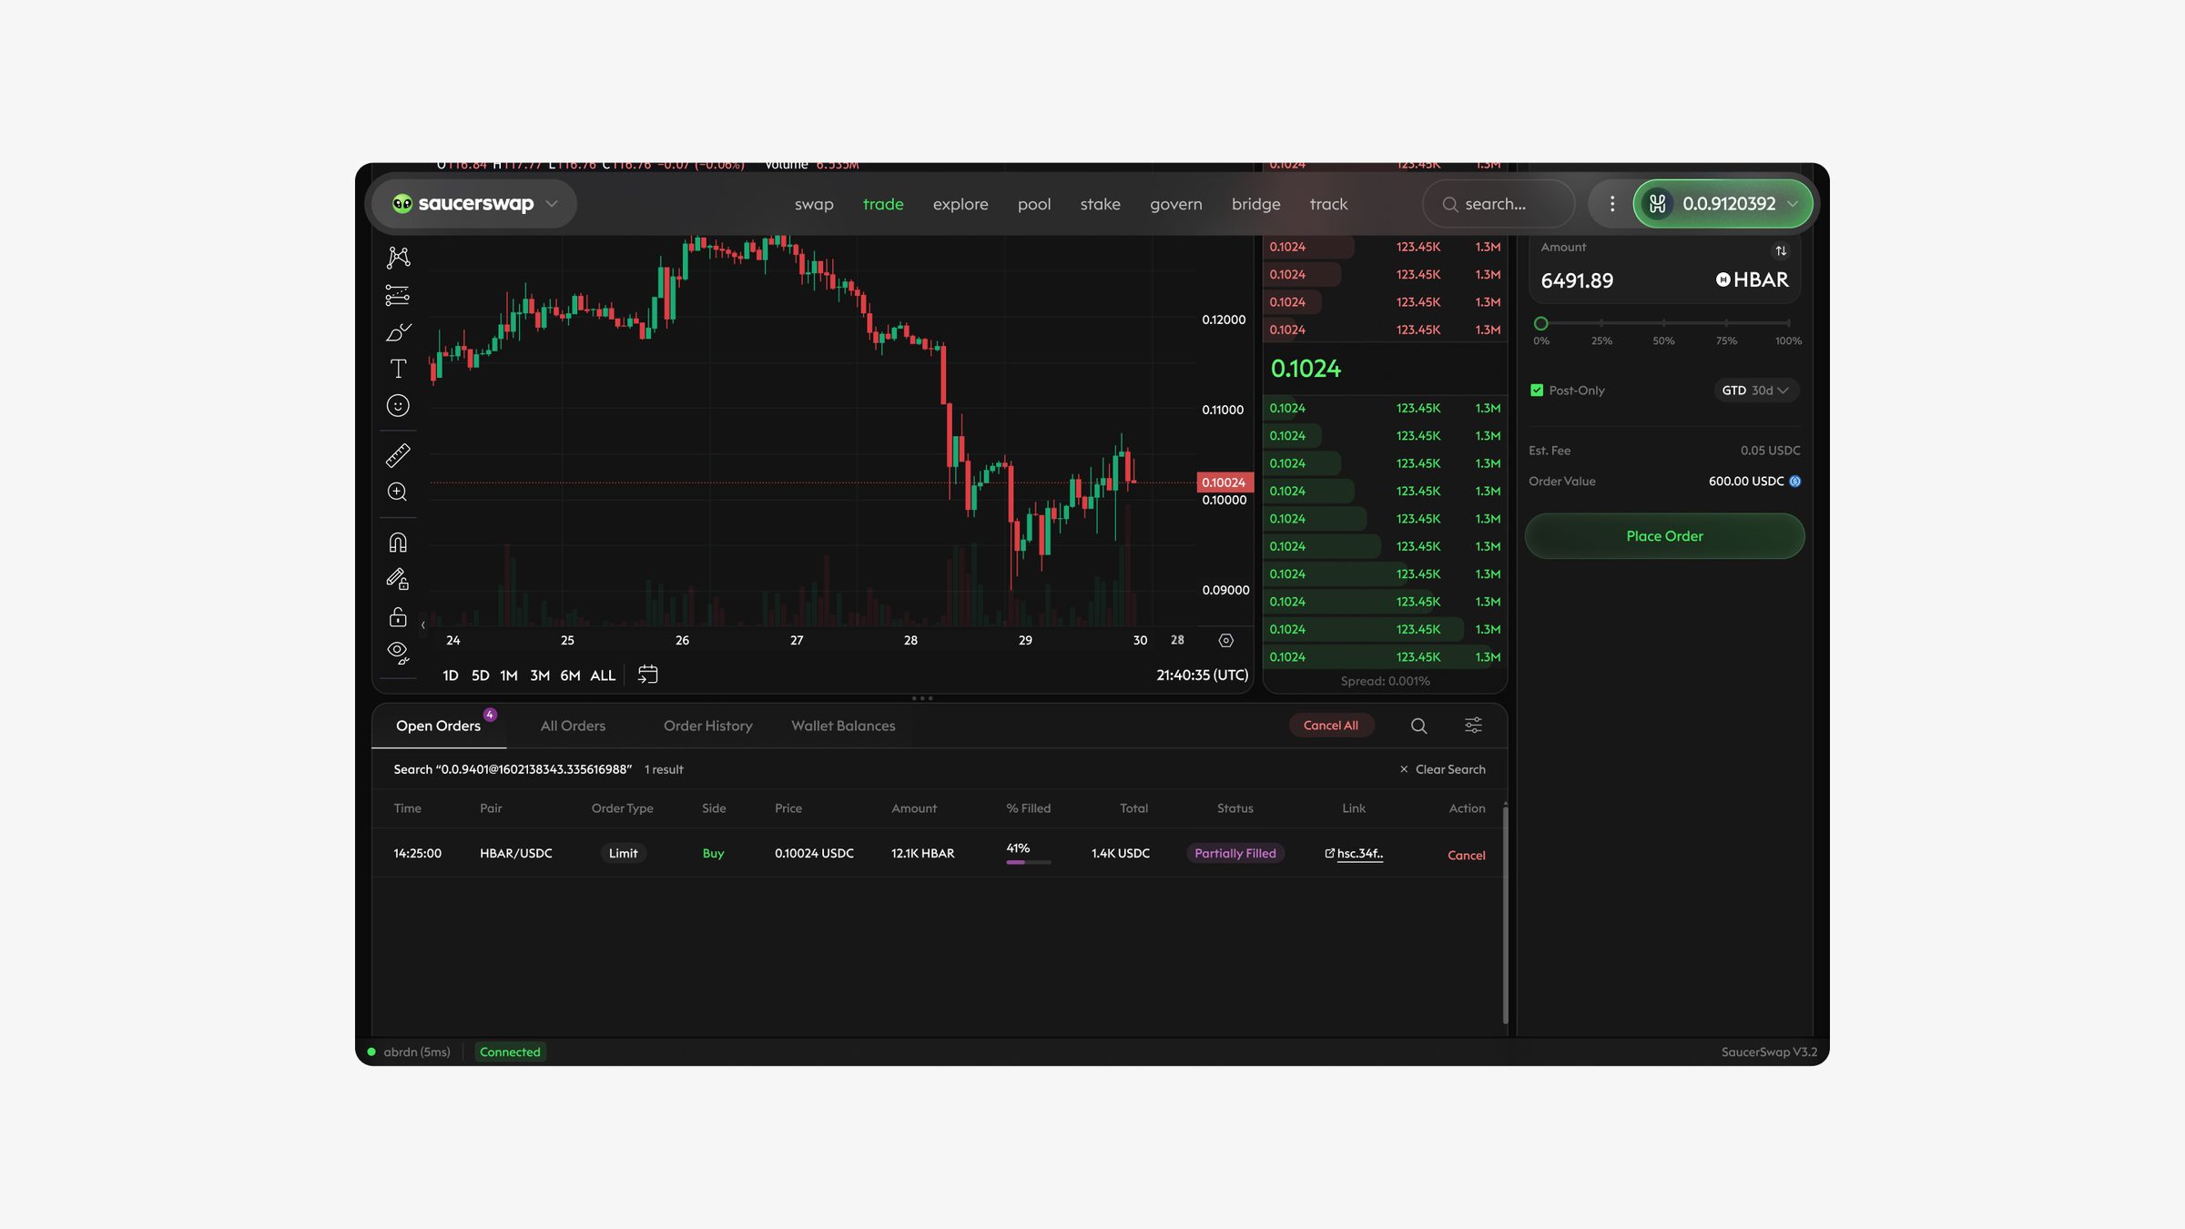Hide all drawings with eye icon
This screenshot has width=2185, height=1229.
(x=398, y=653)
